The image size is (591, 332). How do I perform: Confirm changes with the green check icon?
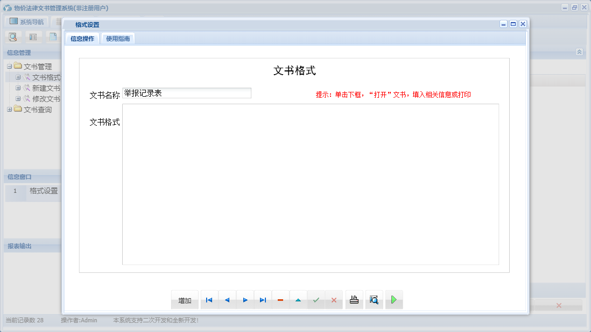[x=316, y=300]
